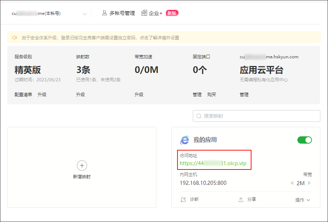The image size is (328, 222).
Task: Click the multi-account management user icon
Action: 105,13
